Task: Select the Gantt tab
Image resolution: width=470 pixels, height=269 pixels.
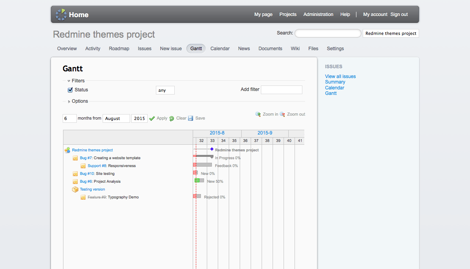Action: pos(196,49)
